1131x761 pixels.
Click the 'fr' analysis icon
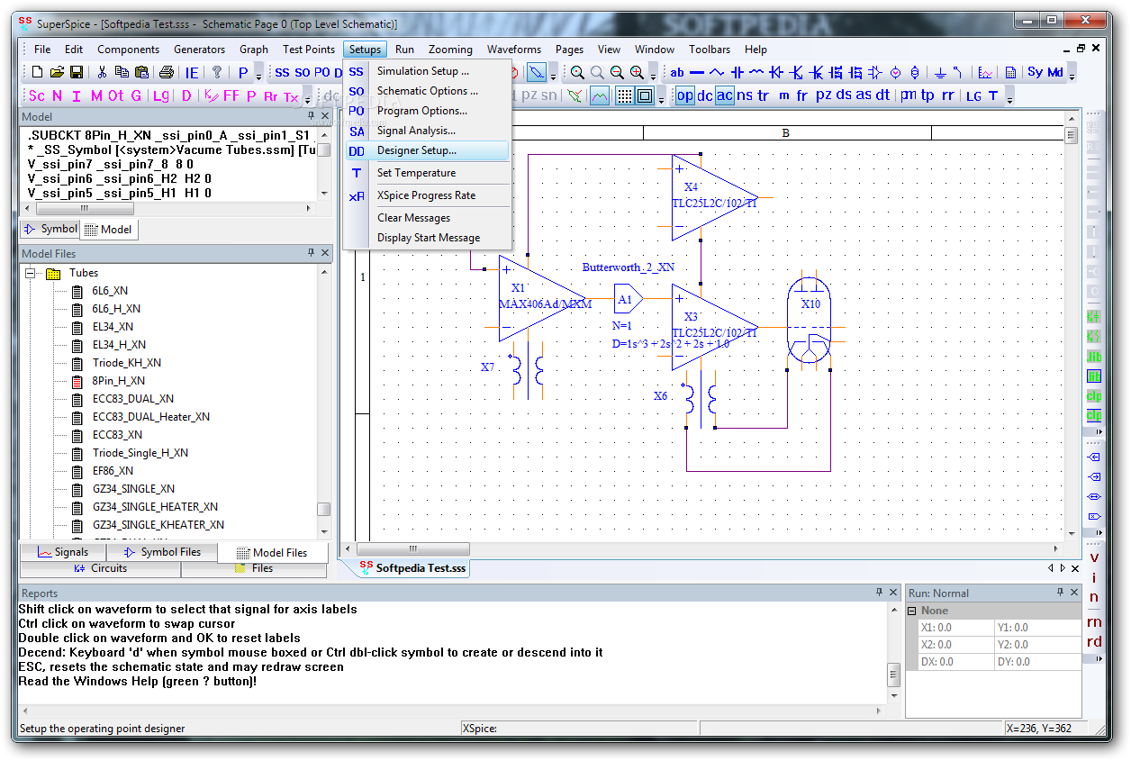point(801,95)
